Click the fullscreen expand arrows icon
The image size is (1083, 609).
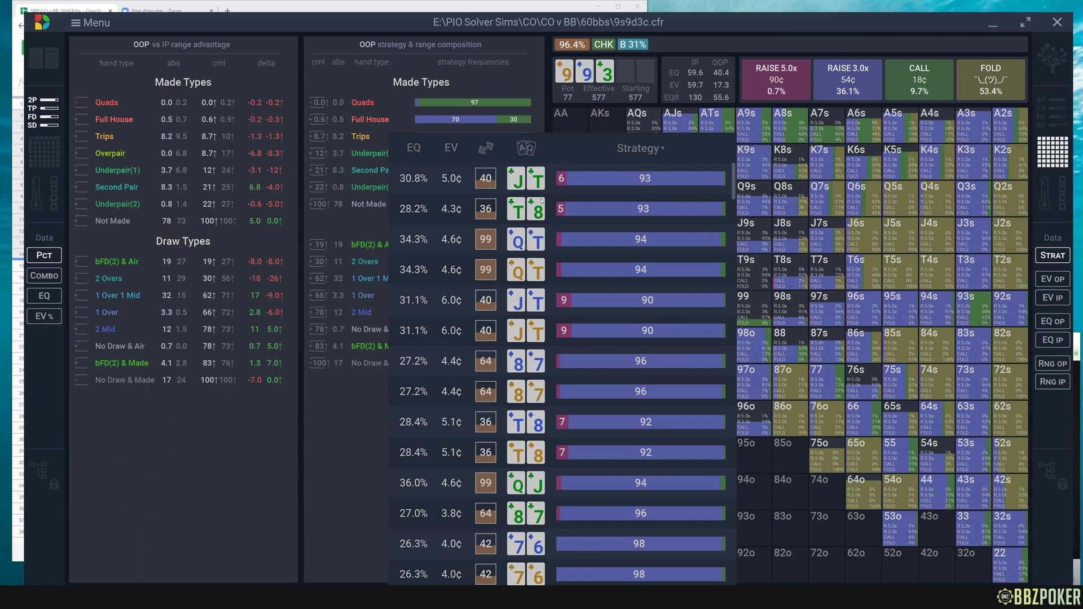click(1025, 23)
